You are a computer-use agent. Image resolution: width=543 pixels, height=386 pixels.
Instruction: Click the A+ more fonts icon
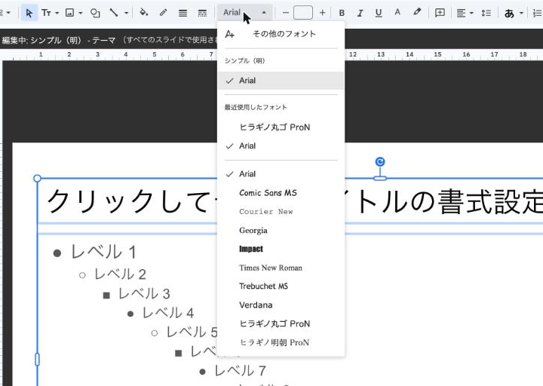click(x=229, y=34)
